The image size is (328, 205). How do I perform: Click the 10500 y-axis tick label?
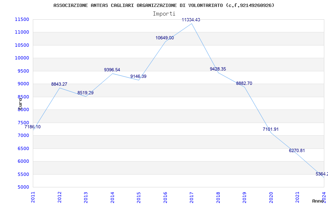pos(22,45)
